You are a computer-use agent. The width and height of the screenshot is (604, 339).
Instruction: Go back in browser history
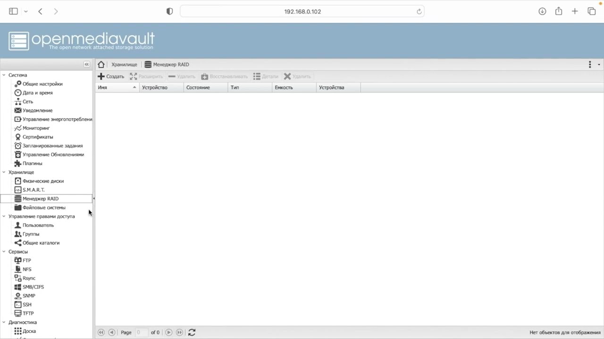point(40,11)
